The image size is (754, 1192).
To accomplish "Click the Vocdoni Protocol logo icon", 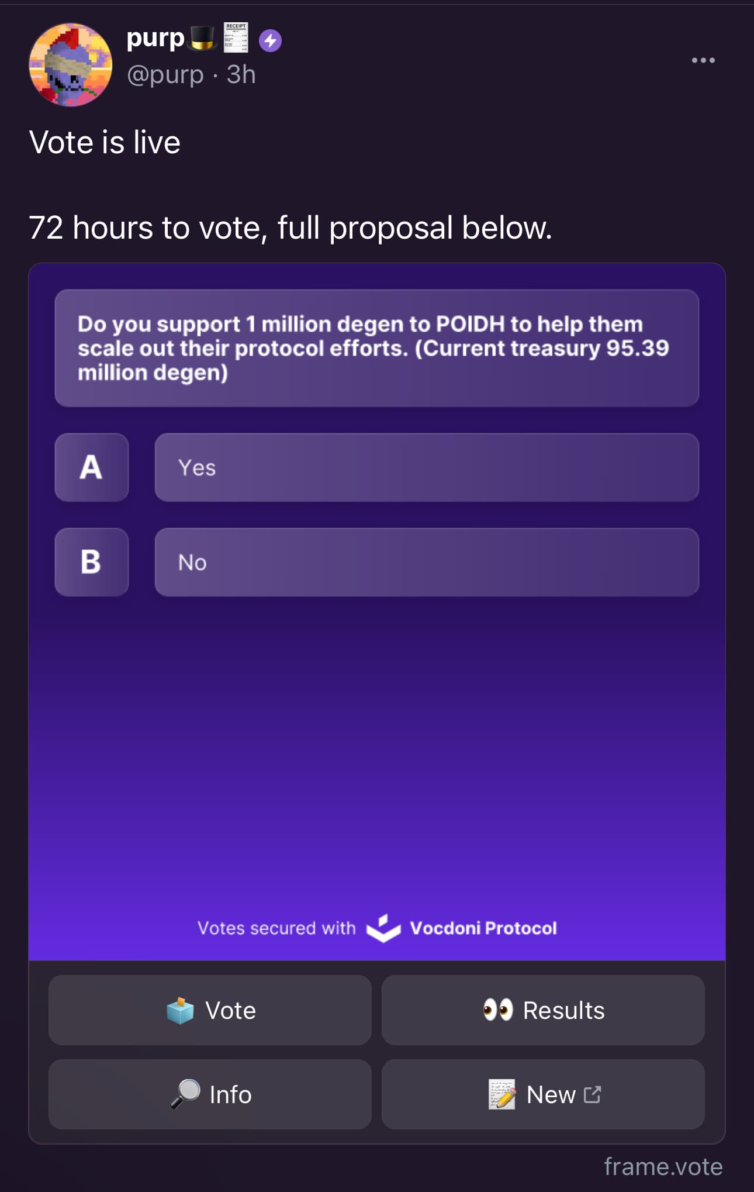I will pyautogui.click(x=383, y=928).
